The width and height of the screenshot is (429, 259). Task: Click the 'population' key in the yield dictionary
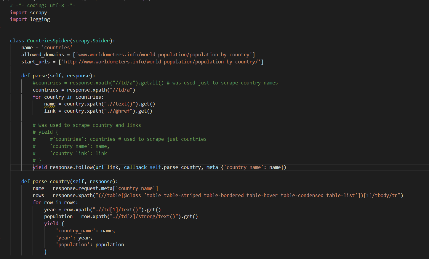73,244
